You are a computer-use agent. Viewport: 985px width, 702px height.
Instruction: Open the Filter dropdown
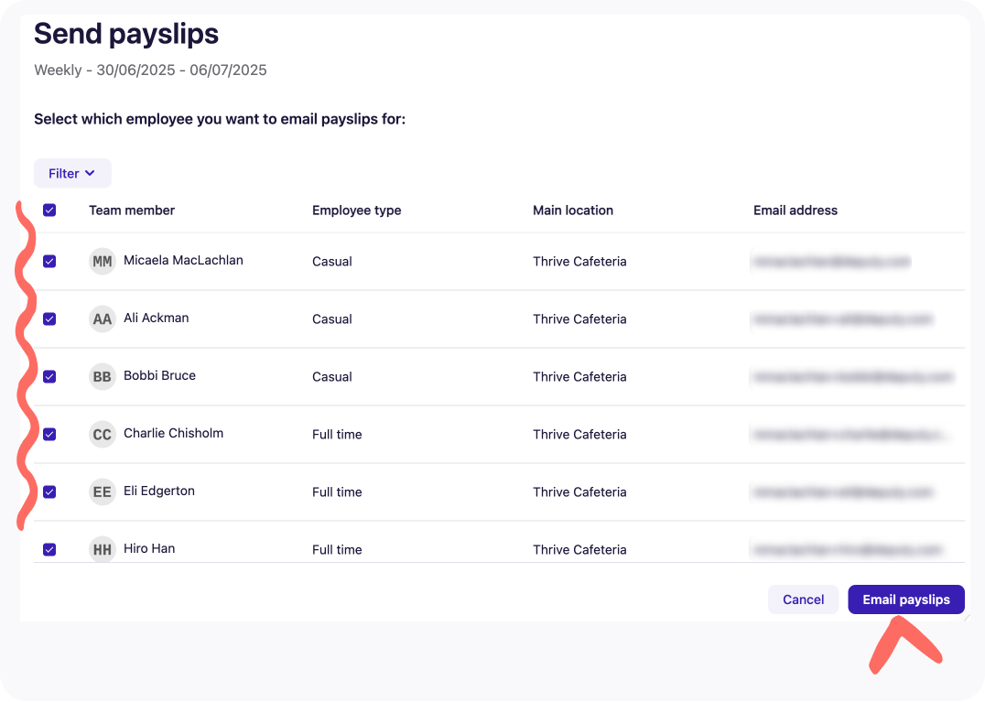(72, 173)
